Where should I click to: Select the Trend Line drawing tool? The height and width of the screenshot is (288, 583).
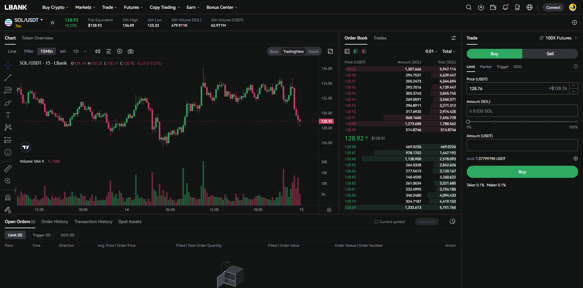pyautogui.click(x=8, y=78)
